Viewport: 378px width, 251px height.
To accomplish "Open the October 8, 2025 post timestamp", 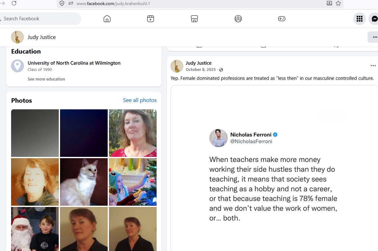I will [x=200, y=69].
